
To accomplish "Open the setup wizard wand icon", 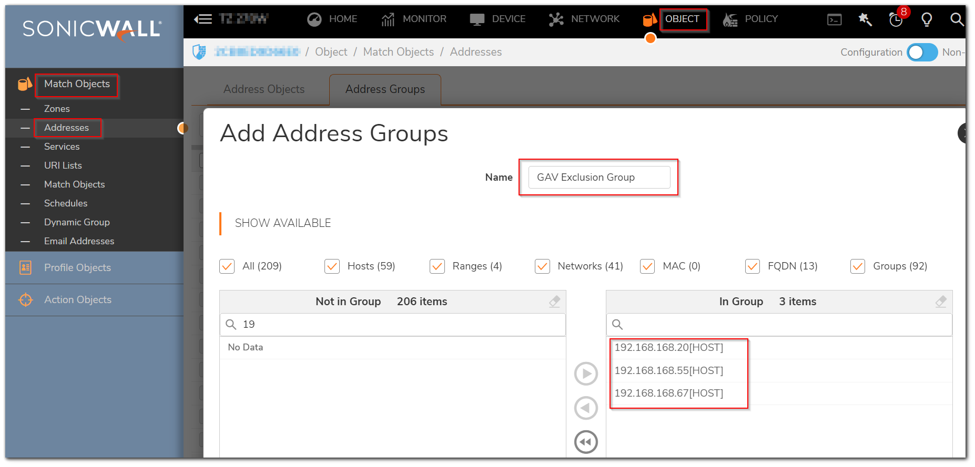I will (x=865, y=20).
